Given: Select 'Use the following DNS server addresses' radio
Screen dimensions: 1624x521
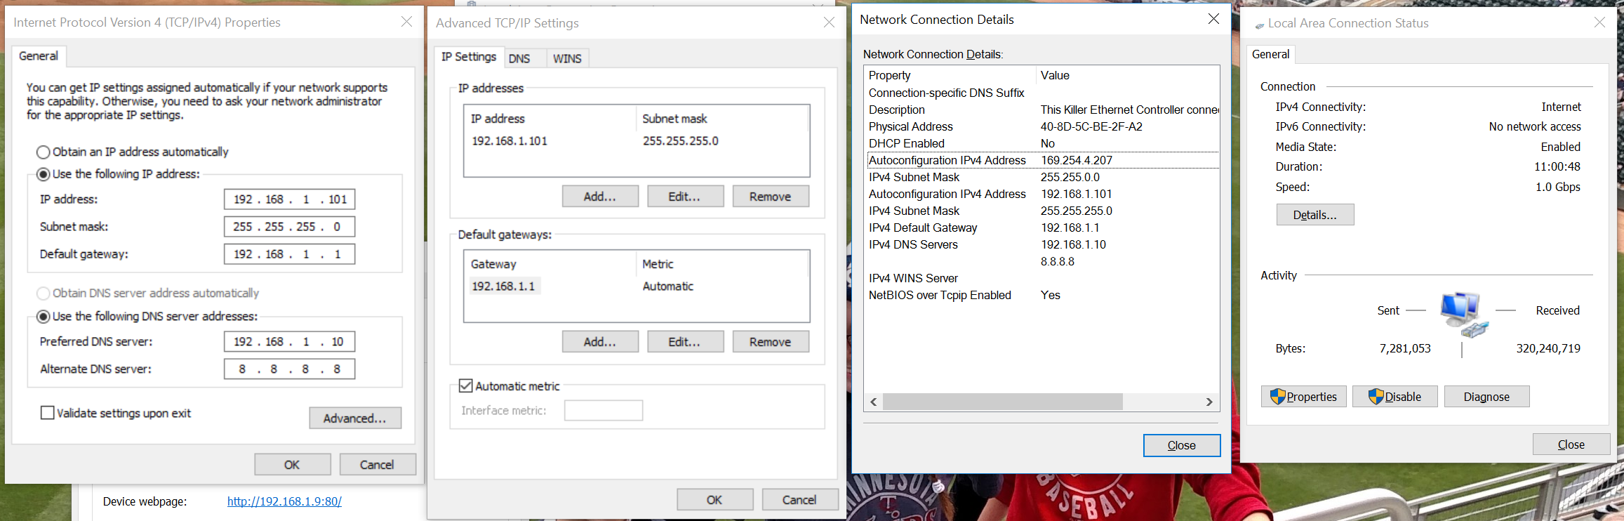Looking at the screenshot, I should 43,317.
